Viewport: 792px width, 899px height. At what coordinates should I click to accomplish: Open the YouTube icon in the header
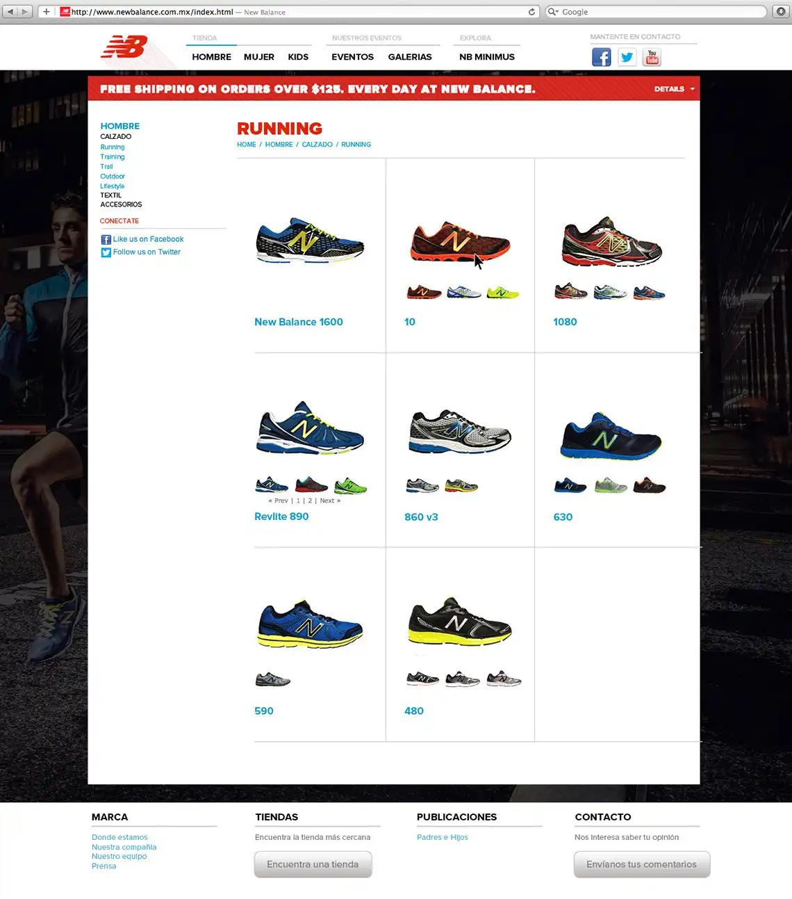[652, 57]
